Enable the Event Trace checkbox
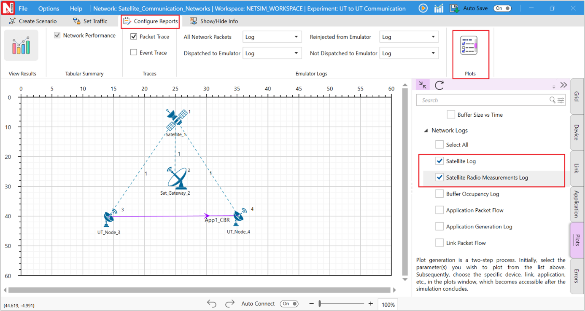Viewport: 585px width, 311px height. click(x=134, y=53)
